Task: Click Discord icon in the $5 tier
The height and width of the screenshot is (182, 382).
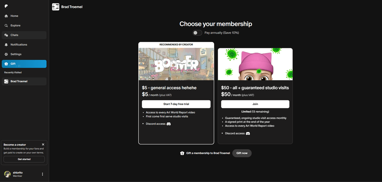Action: (x=169, y=124)
